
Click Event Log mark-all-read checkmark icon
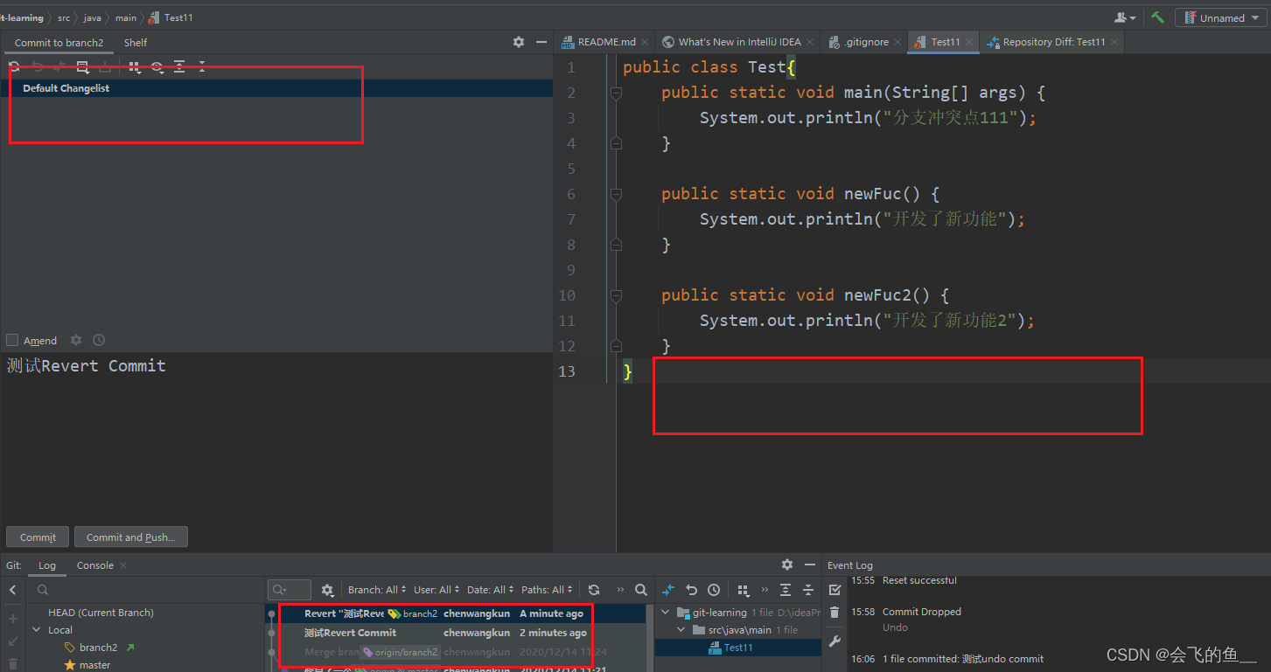pyautogui.click(x=835, y=590)
